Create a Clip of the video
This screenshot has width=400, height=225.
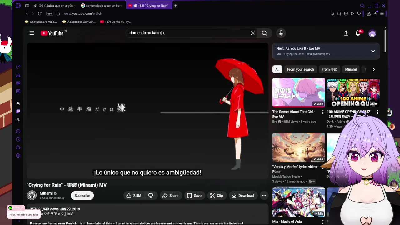pyautogui.click(x=216, y=196)
